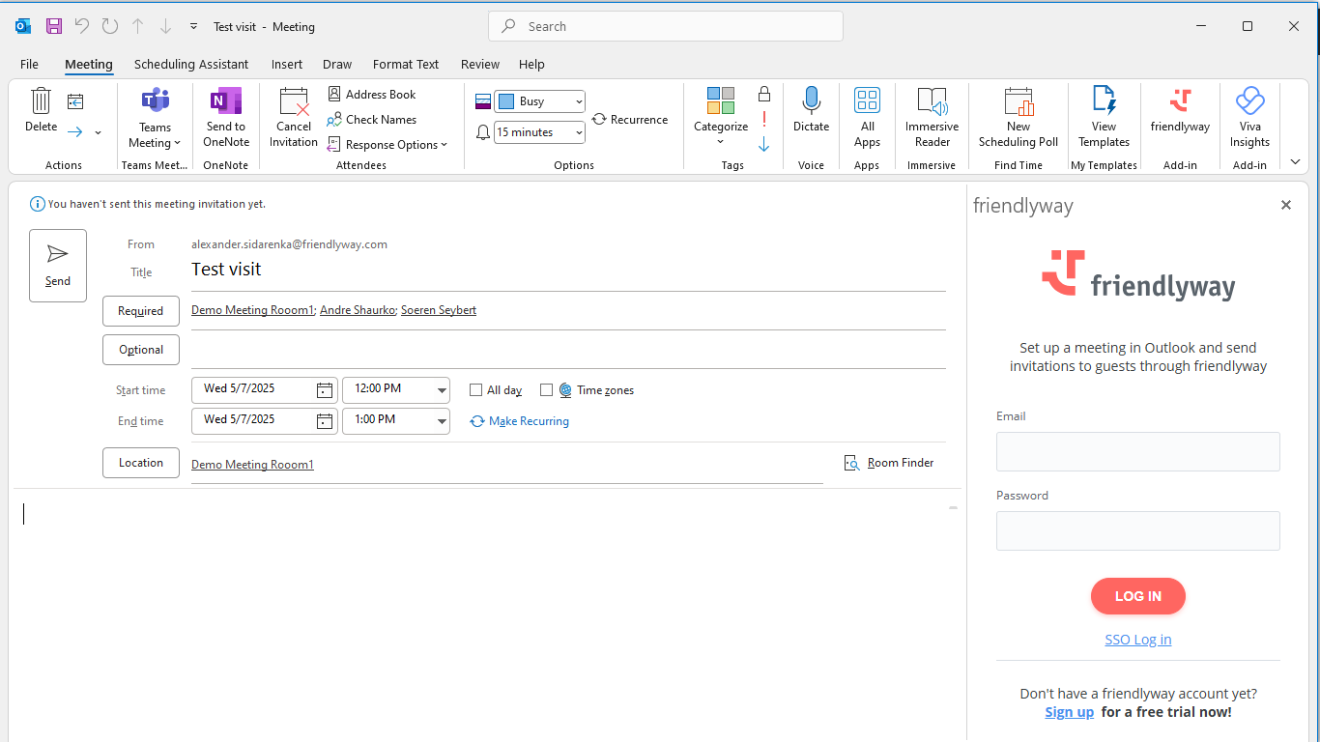Open the Help tab
Screen dimensions: 1320x742
click(x=531, y=64)
